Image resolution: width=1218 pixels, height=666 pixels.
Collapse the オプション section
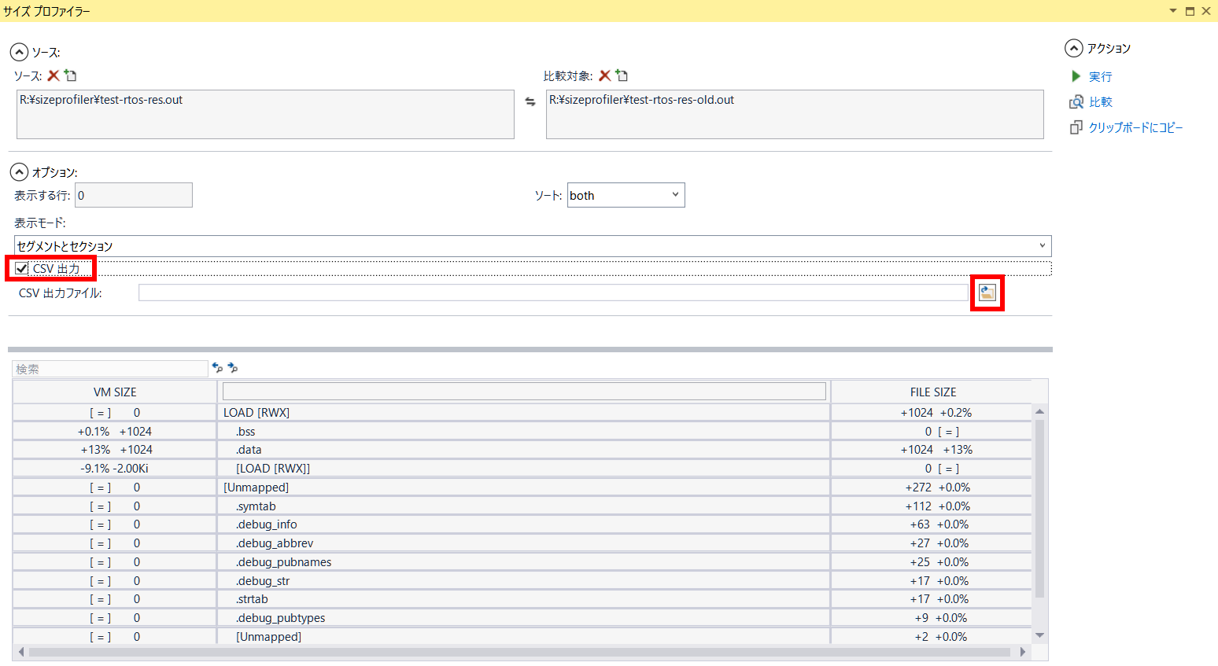[19, 172]
